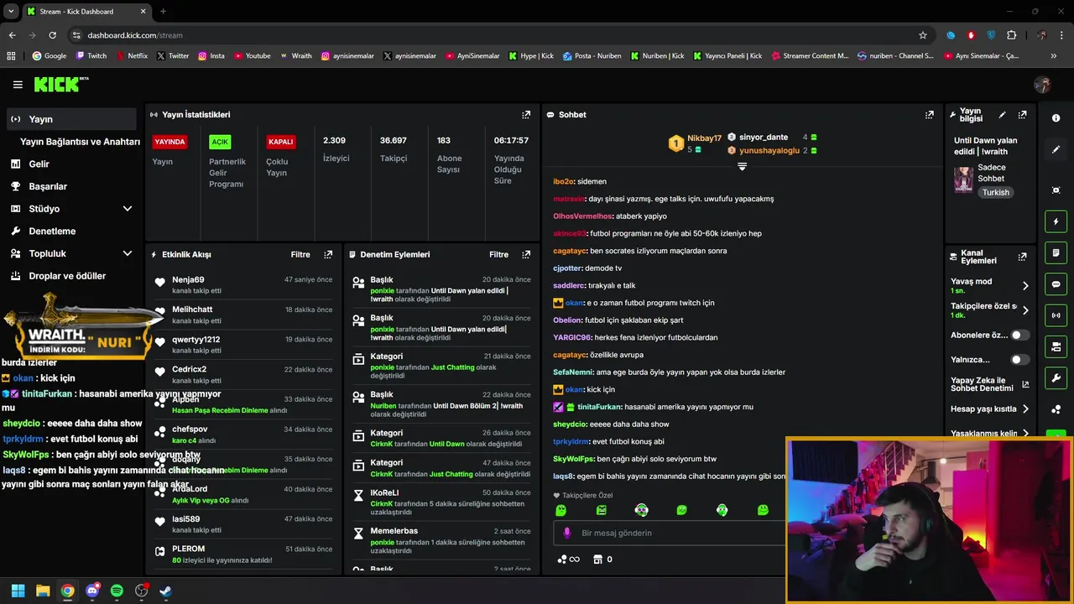This screenshot has width=1074, height=604.
Task: Open Takipçilere özel settings arrow
Action: [x=1024, y=310]
